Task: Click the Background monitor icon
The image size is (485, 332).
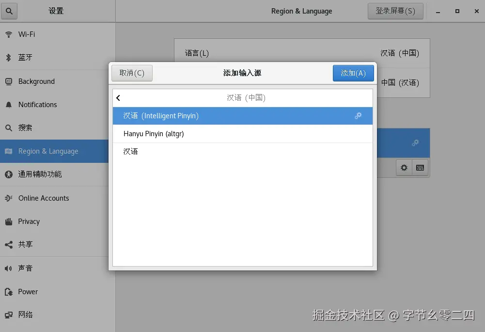Action: (9, 81)
